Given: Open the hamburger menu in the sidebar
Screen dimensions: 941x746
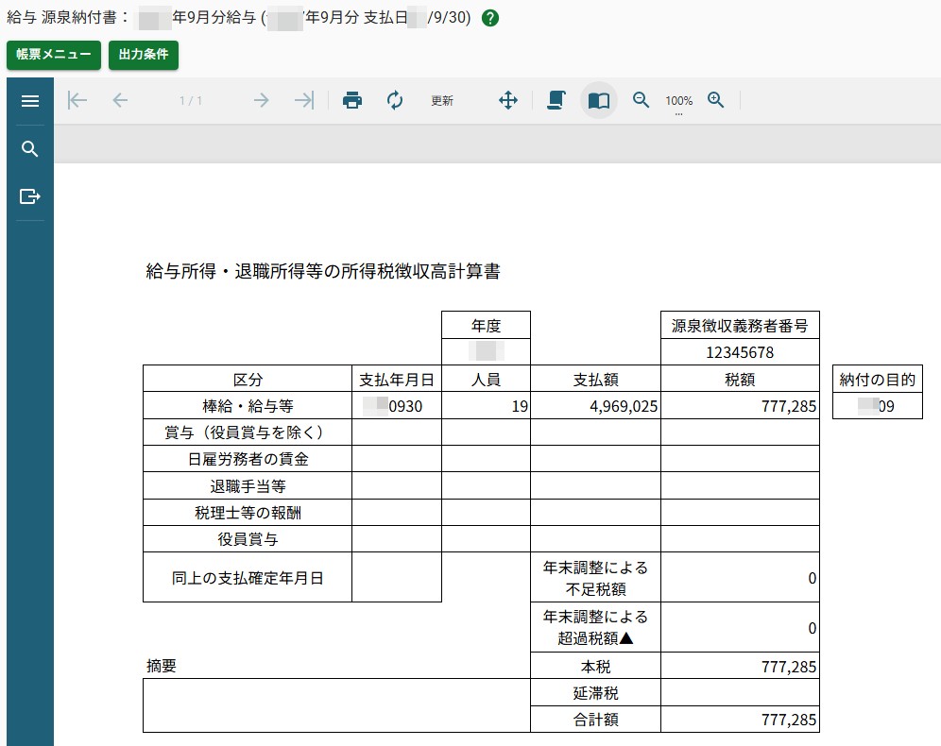Looking at the screenshot, I should [x=30, y=101].
